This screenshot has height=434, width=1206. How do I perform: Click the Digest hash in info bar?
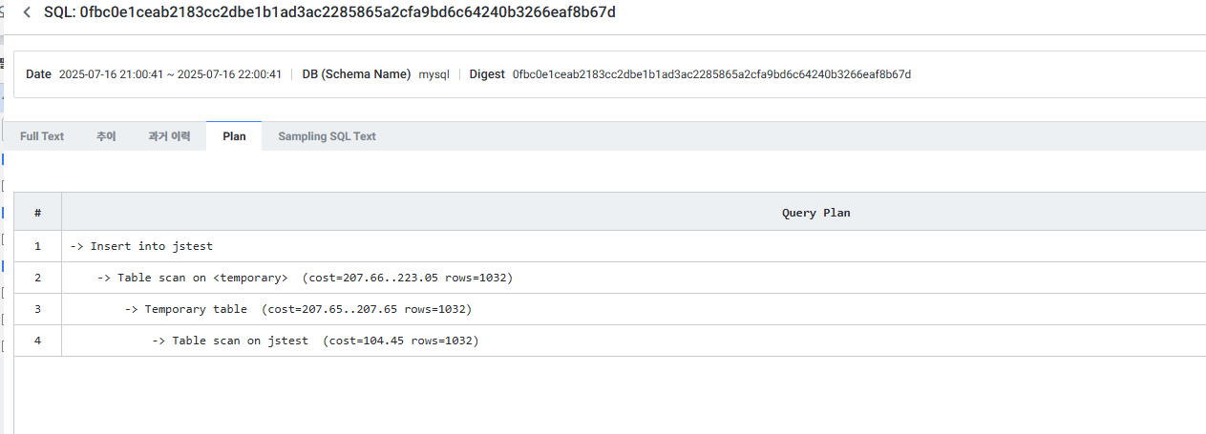[711, 74]
